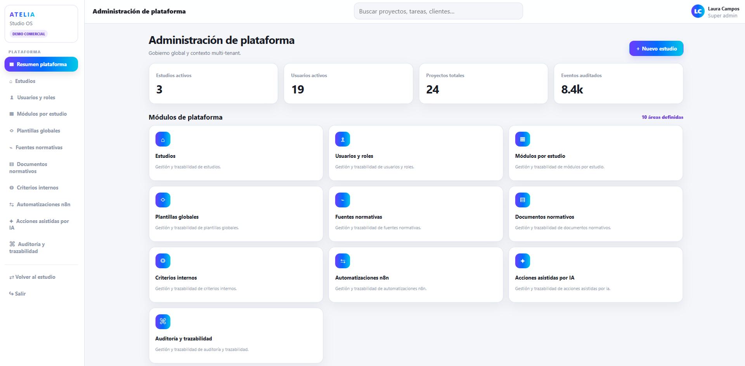Click the Buscar proyectos search field
Image resolution: width=745 pixels, height=366 pixels.
coord(438,11)
